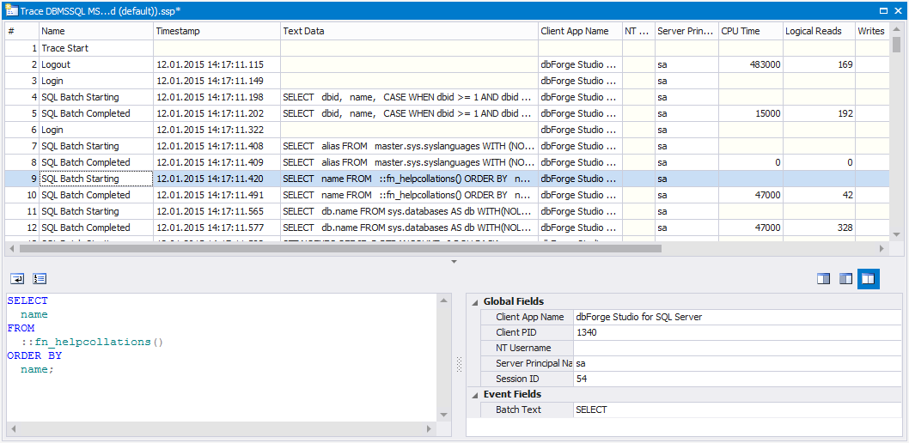This screenshot has width=909, height=443.
Task: Click timestamp 12.01.2015 14:17:11.115
Action: click(x=210, y=65)
